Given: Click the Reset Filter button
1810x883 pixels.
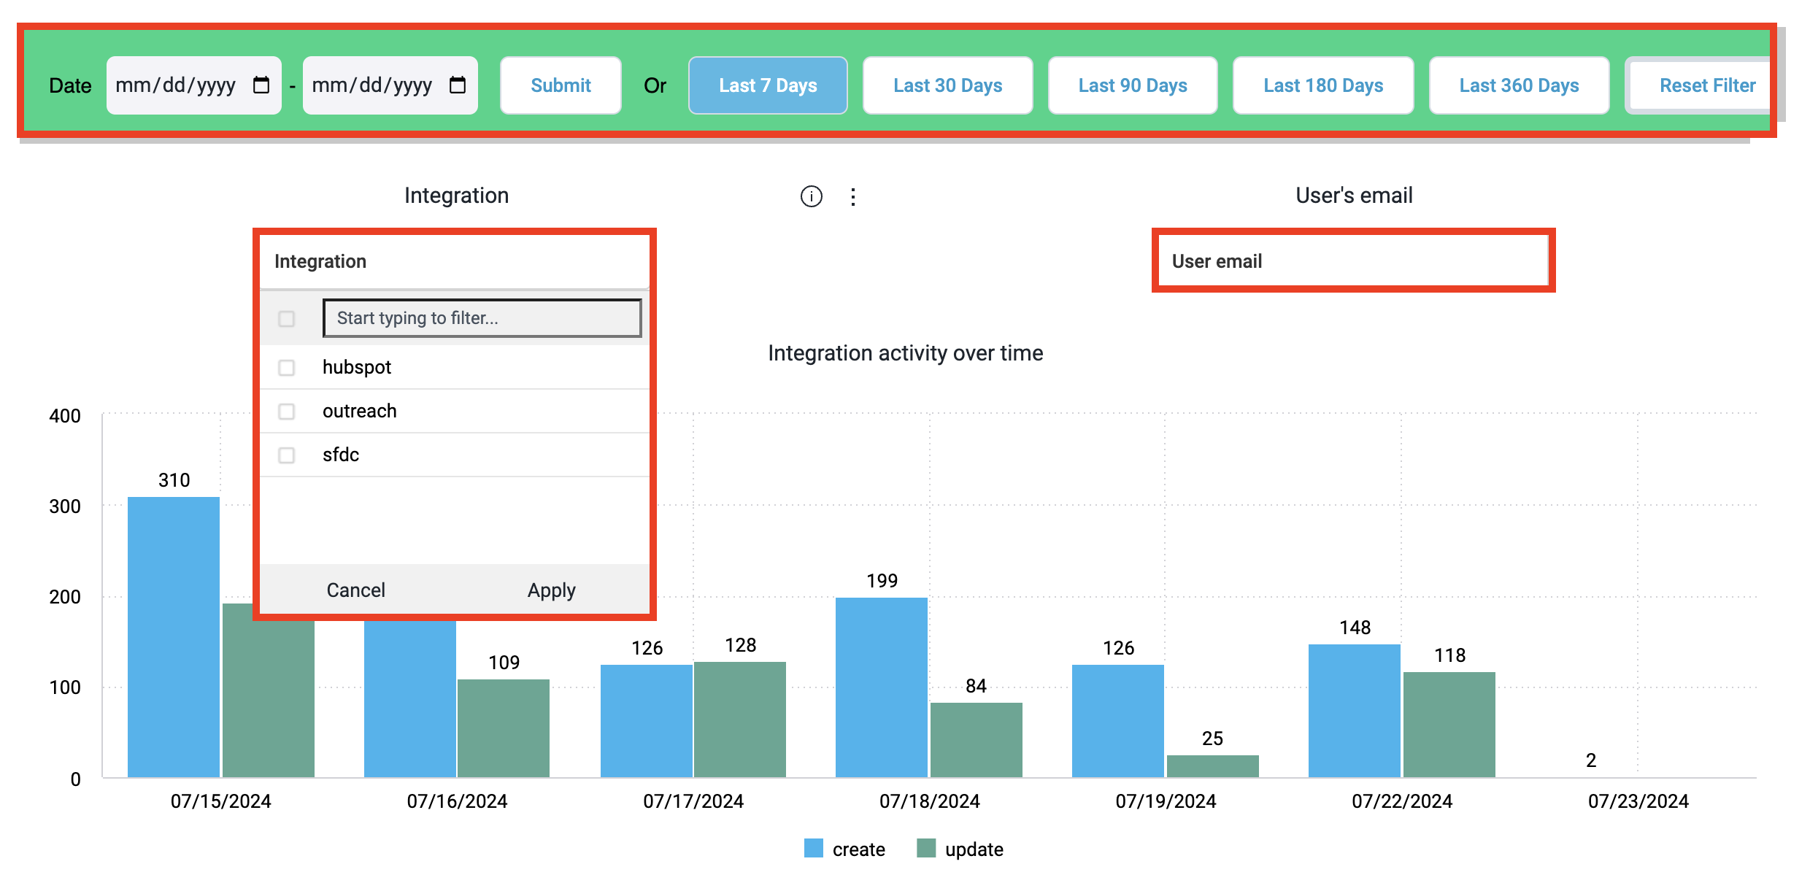Looking at the screenshot, I should click(1699, 85).
